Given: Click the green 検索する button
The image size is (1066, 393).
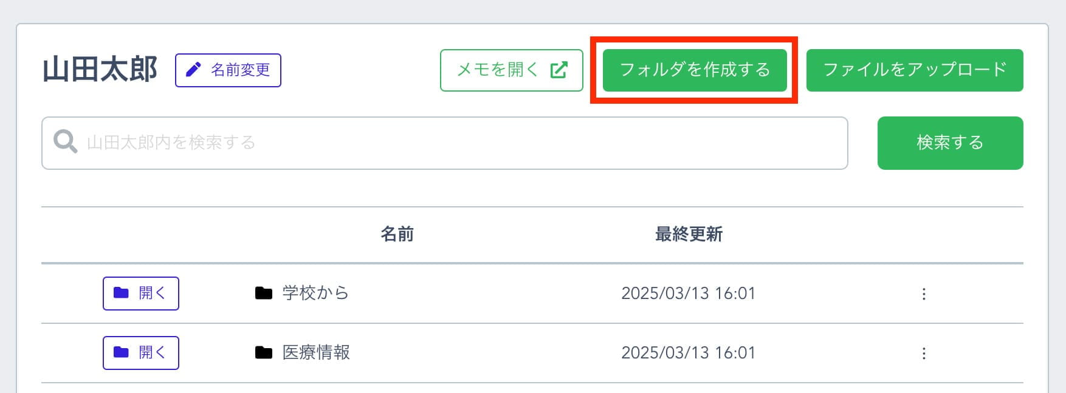Looking at the screenshot, I should (950, 143).
